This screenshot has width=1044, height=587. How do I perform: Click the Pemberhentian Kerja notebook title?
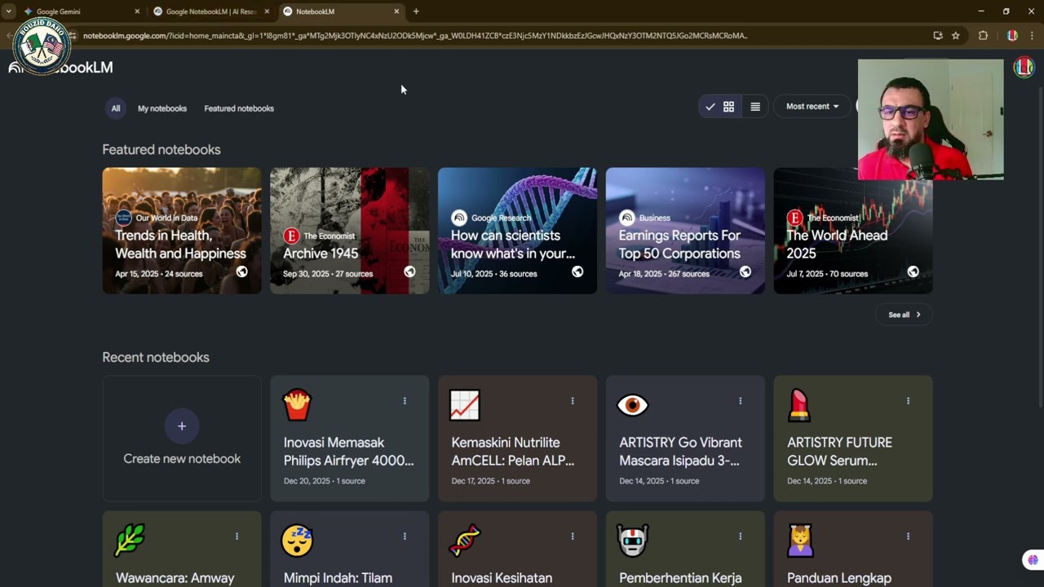click(680, 578)
